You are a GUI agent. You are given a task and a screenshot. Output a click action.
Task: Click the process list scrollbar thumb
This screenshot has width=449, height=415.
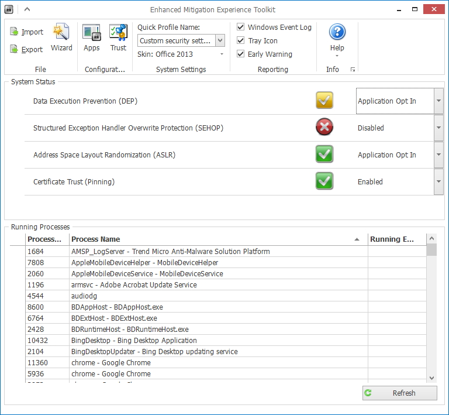click(x=431, y=249)
